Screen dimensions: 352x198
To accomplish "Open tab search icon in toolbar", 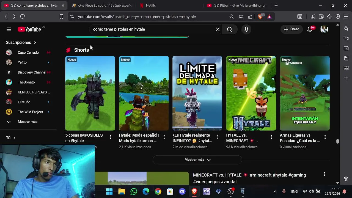I will point(300,16).
